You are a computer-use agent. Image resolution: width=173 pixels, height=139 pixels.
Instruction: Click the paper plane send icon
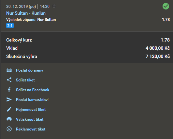[x=9, y=99]
